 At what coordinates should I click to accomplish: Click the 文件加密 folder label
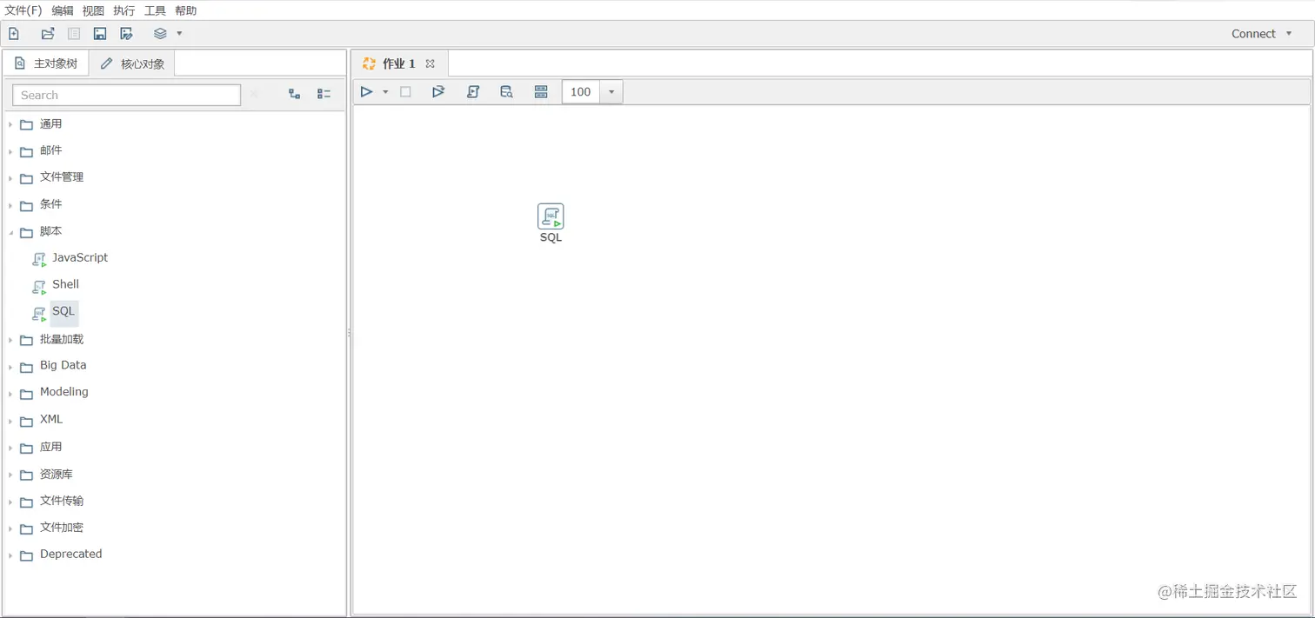(x=62, y=528)
